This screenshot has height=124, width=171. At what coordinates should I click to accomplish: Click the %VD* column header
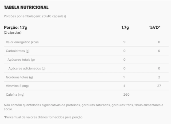155,27
